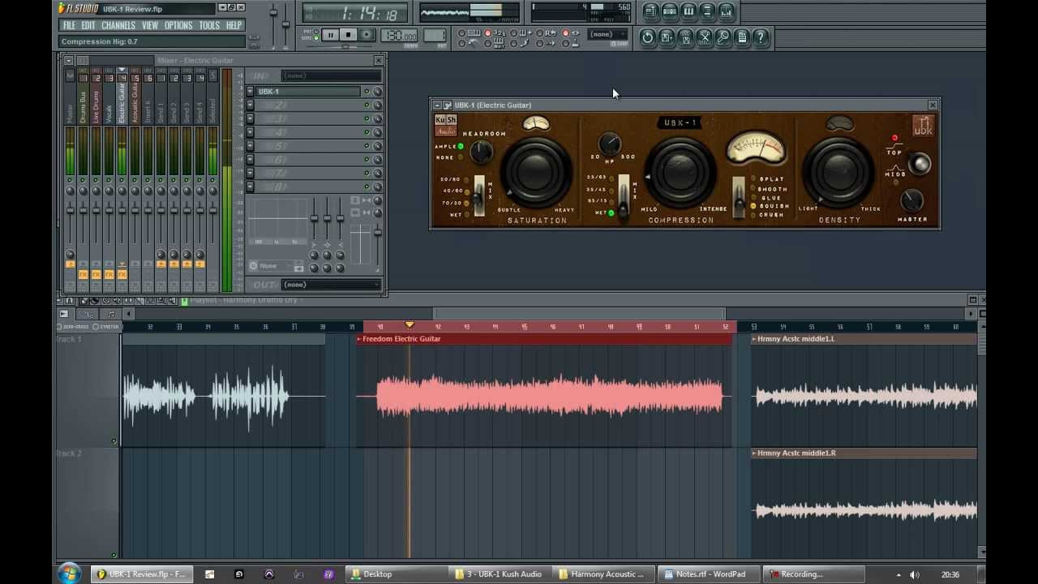Open the OPTIONS menu
This screenshot has width=1038, height=584.
coord(178,25)
